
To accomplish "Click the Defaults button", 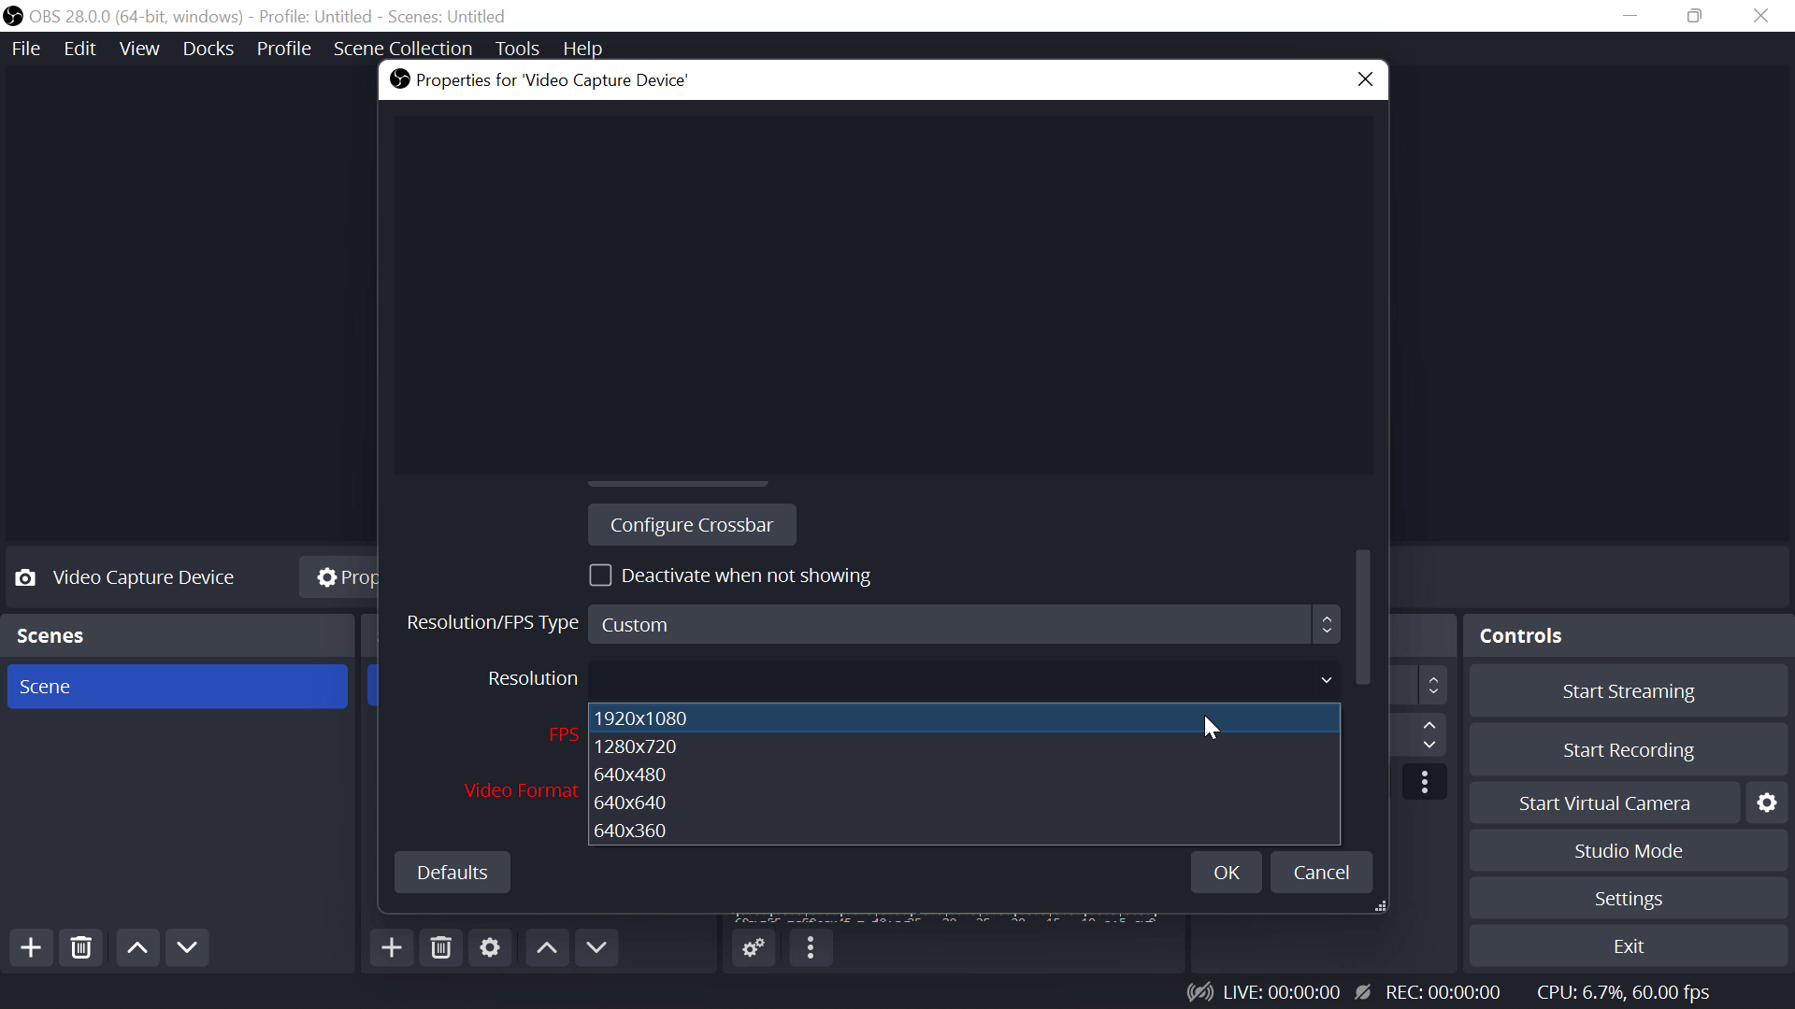I will [x=452, y=873].
